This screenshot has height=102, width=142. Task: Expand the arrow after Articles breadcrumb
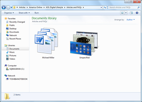(x=27, y=7)
